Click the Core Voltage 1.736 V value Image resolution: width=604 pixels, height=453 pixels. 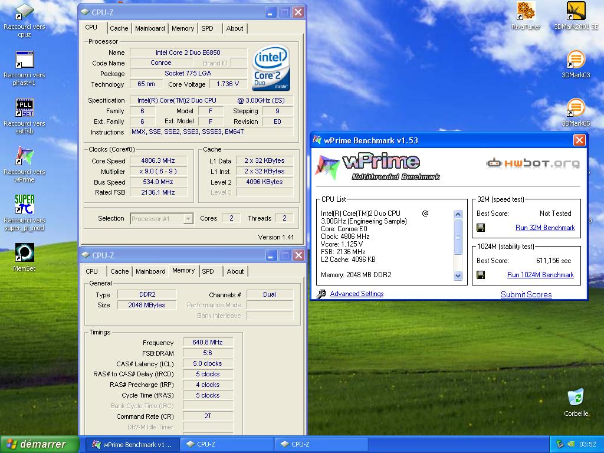point(228,84)
